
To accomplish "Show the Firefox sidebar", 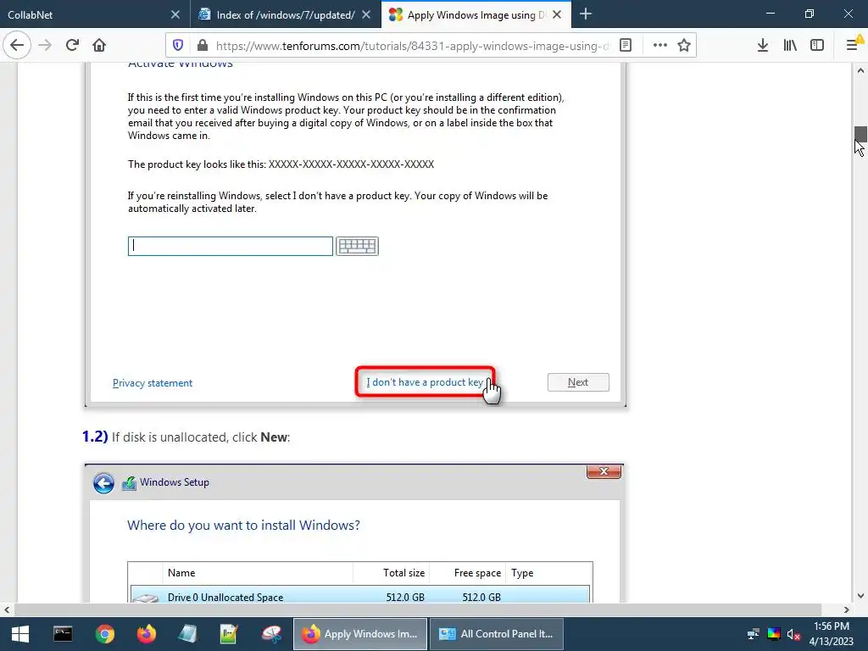I will pos(817,46).
